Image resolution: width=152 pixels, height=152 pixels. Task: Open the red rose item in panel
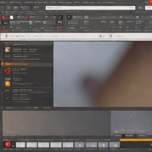point(8,71)
